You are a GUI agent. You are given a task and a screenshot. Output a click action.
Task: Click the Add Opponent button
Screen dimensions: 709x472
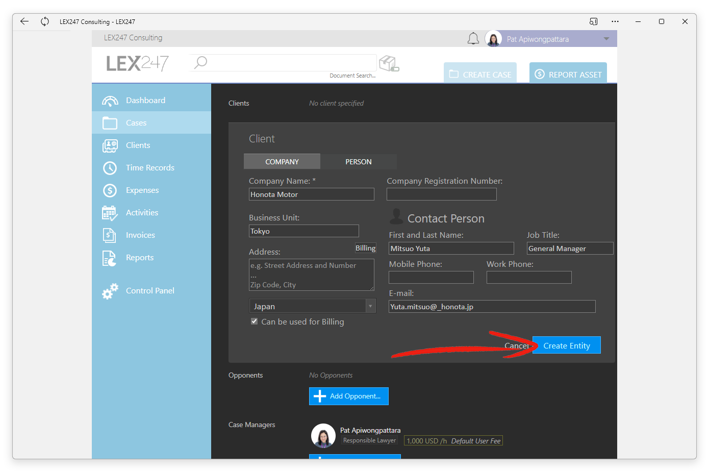click(x=349, y=396)
